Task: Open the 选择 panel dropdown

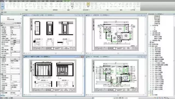Action: point(3,10)
